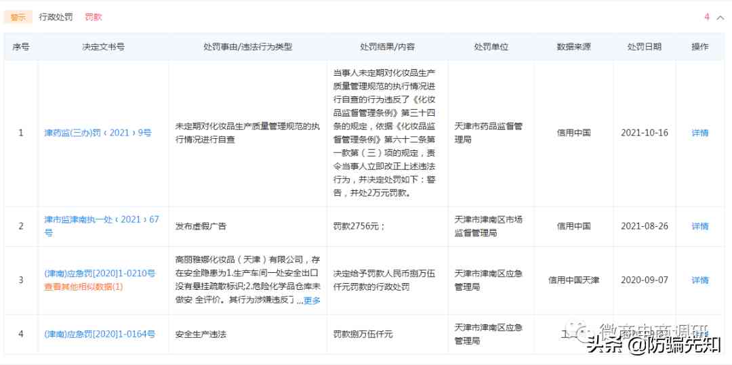Screen dimensions: 732x365
Task: Select the 罚款 filter tag
Action: [x=94, y=17]
